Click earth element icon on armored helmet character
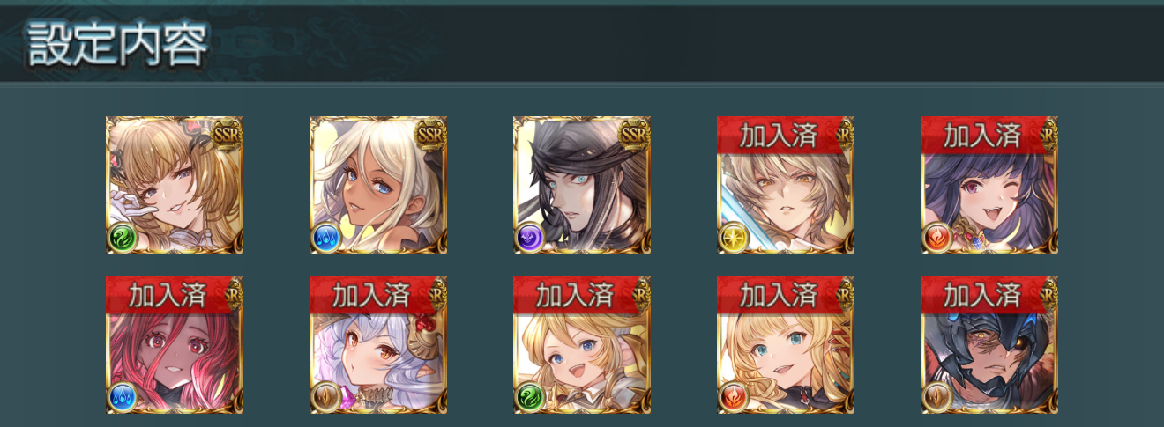This screenshot has height=427, width=1164. [937, 399]
